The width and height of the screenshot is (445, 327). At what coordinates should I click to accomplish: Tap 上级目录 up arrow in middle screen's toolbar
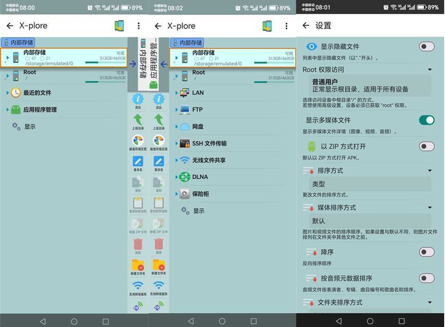click(159, 122)
